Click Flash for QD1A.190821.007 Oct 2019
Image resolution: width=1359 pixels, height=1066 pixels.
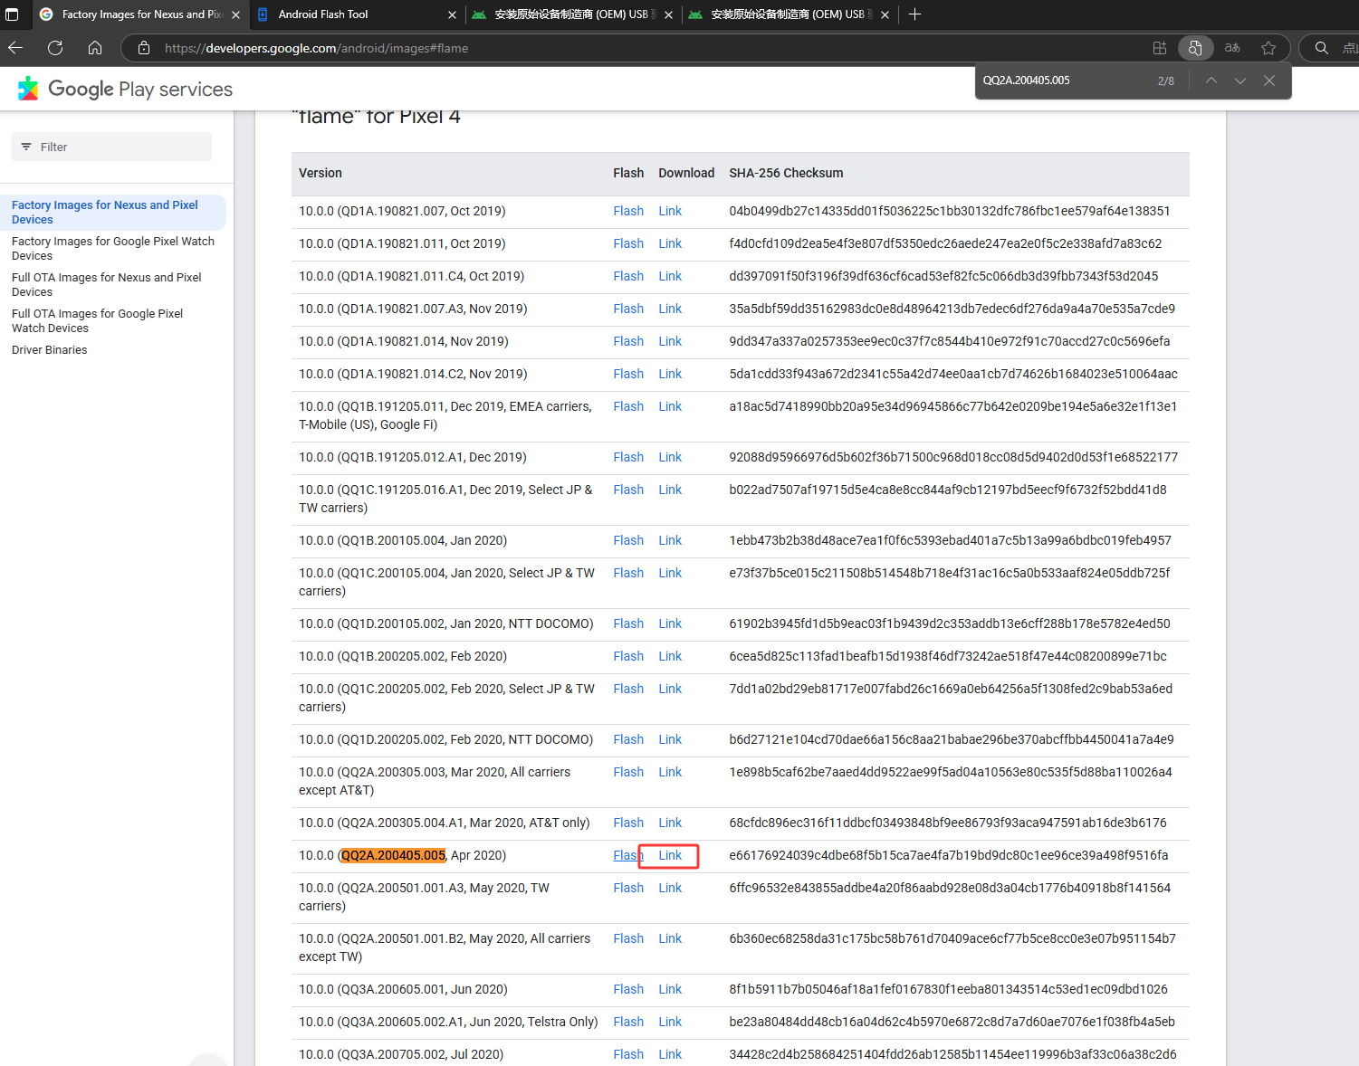628,211
